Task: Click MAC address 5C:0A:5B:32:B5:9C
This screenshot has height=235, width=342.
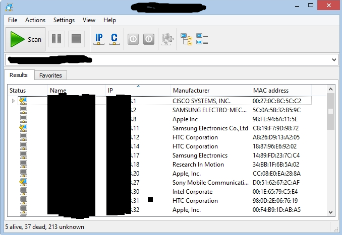Action: coord(276,110)
